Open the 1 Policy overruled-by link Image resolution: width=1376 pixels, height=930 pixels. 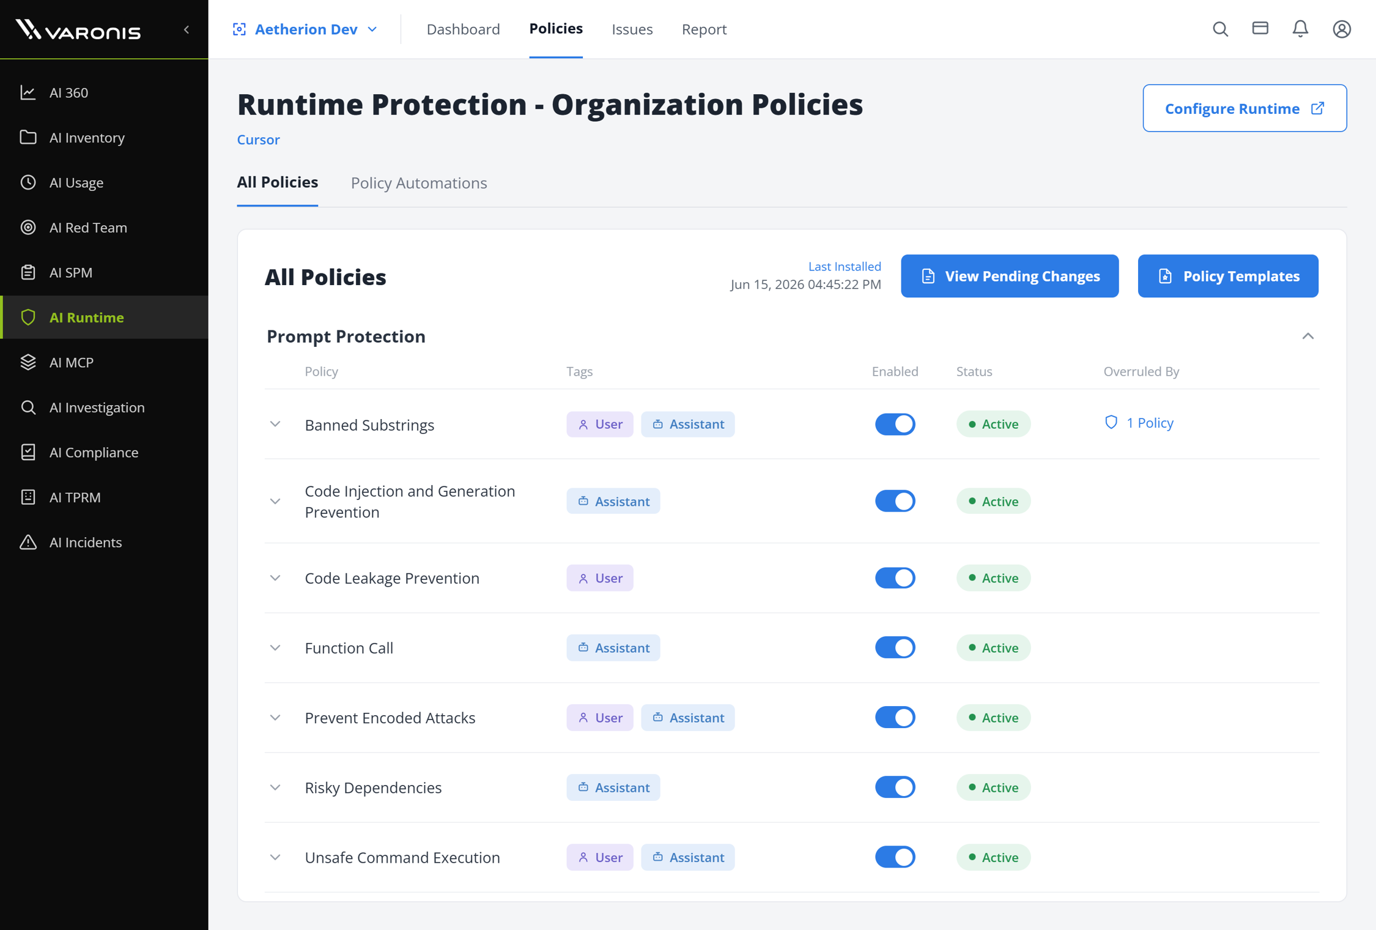[x=1139, y=423]
